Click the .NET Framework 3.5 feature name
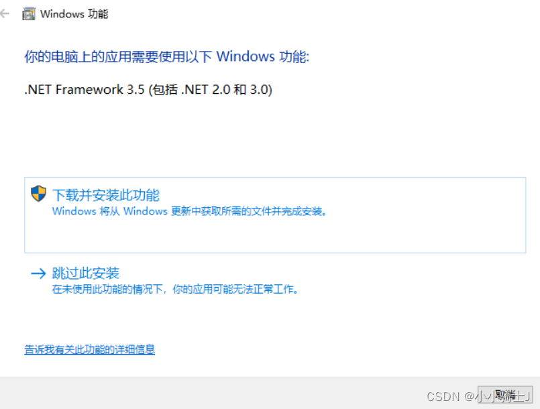The image size is (540, 409). [x=85, y=90]
